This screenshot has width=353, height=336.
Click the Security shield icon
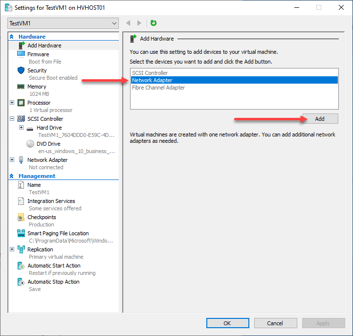tap(21, 70)
